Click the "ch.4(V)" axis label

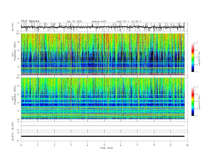tap(13, 137)
